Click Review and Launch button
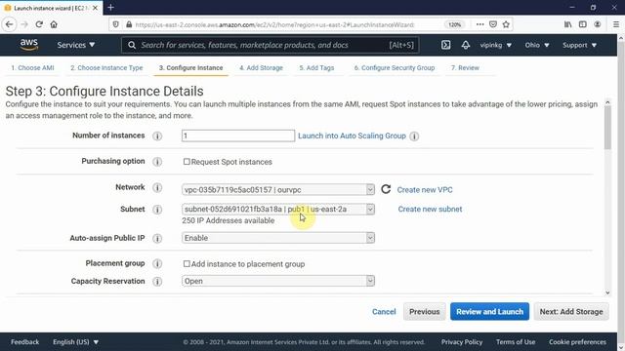The height and width of the screenshot is (351, 625). point(489,312)
